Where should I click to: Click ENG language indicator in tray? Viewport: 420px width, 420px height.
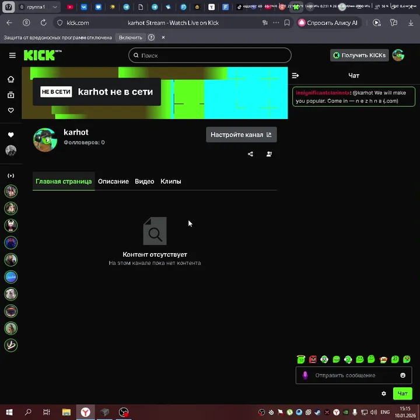385,412
